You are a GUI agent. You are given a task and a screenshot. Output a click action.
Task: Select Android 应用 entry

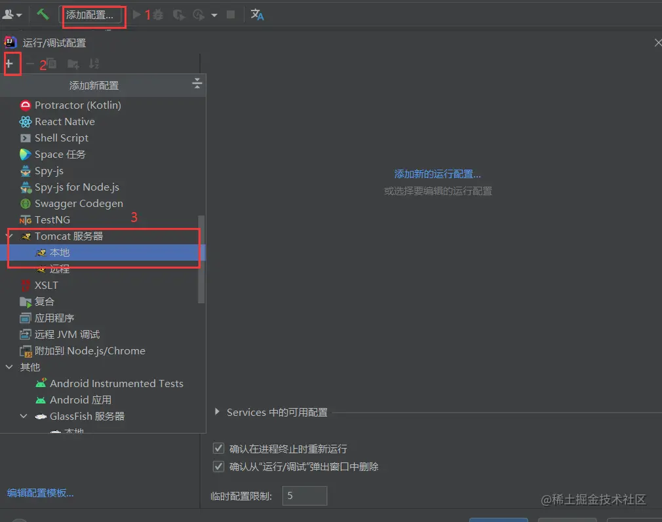(103, 400)
